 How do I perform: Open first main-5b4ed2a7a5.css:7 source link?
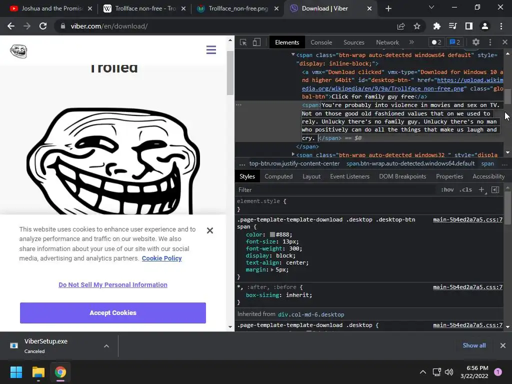pyautogui.click(x=467, y=219)
